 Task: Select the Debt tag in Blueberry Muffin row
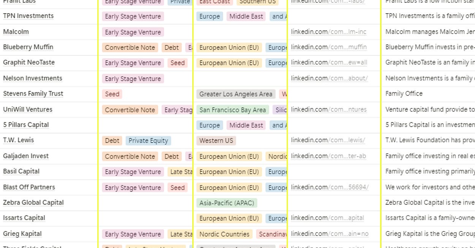pos(172,47)
